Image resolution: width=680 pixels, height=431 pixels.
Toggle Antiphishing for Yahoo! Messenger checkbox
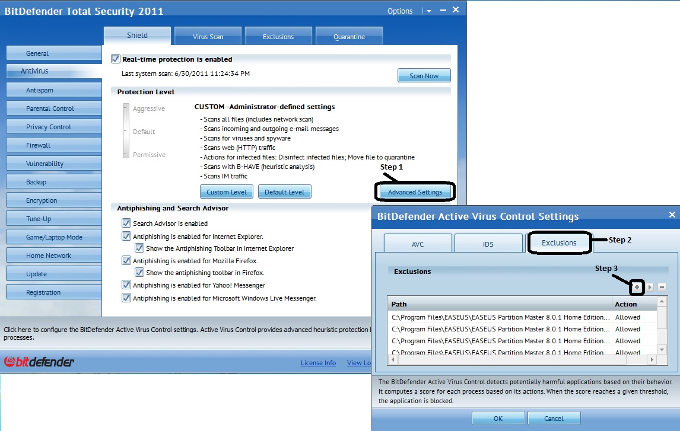(x=126, y=285)
